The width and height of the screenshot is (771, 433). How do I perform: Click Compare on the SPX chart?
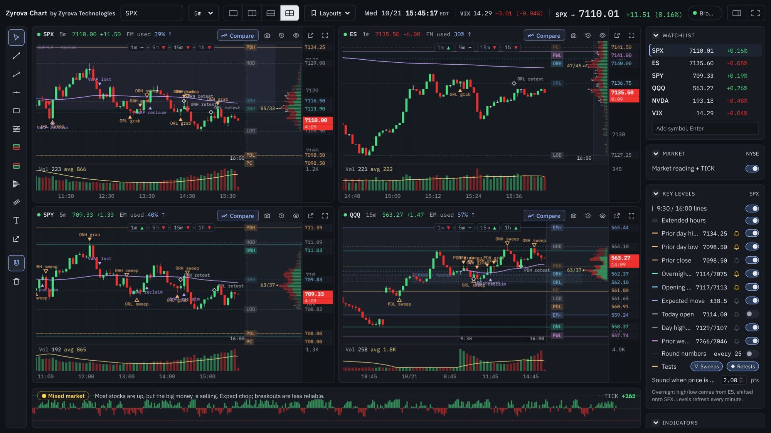pyautogui.click(x=238, y=35)
